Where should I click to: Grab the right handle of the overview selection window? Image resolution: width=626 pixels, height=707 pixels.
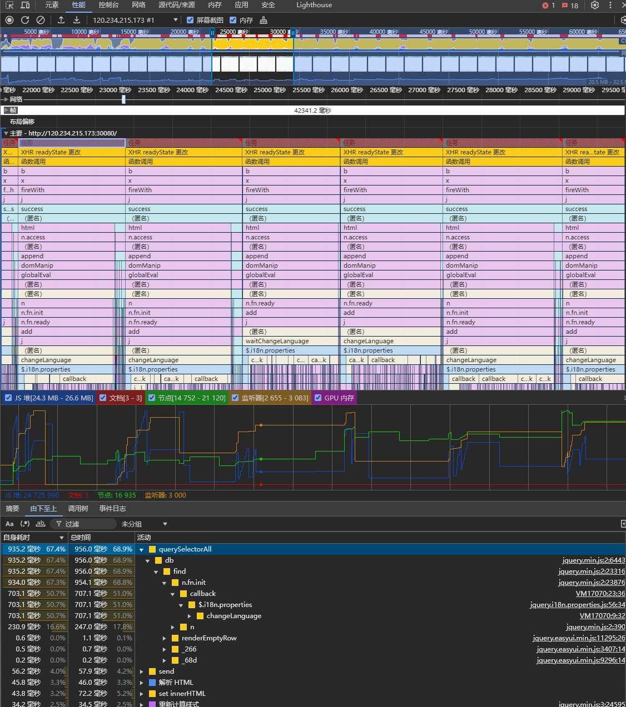293,33
